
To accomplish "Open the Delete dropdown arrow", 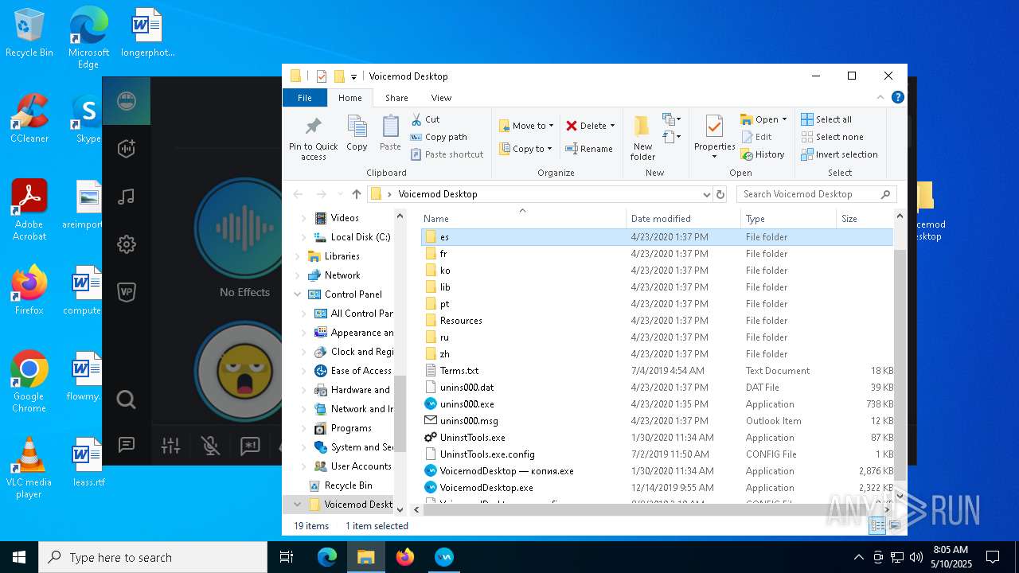I will [x=612, y=126].
